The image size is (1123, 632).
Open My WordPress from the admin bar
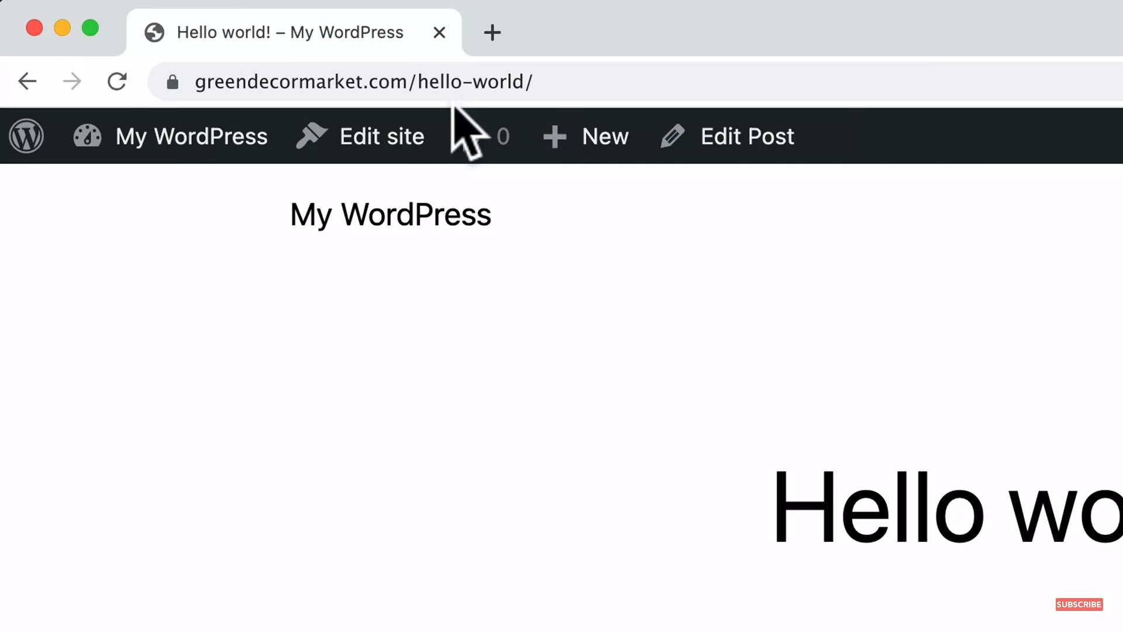click(192, 136)
